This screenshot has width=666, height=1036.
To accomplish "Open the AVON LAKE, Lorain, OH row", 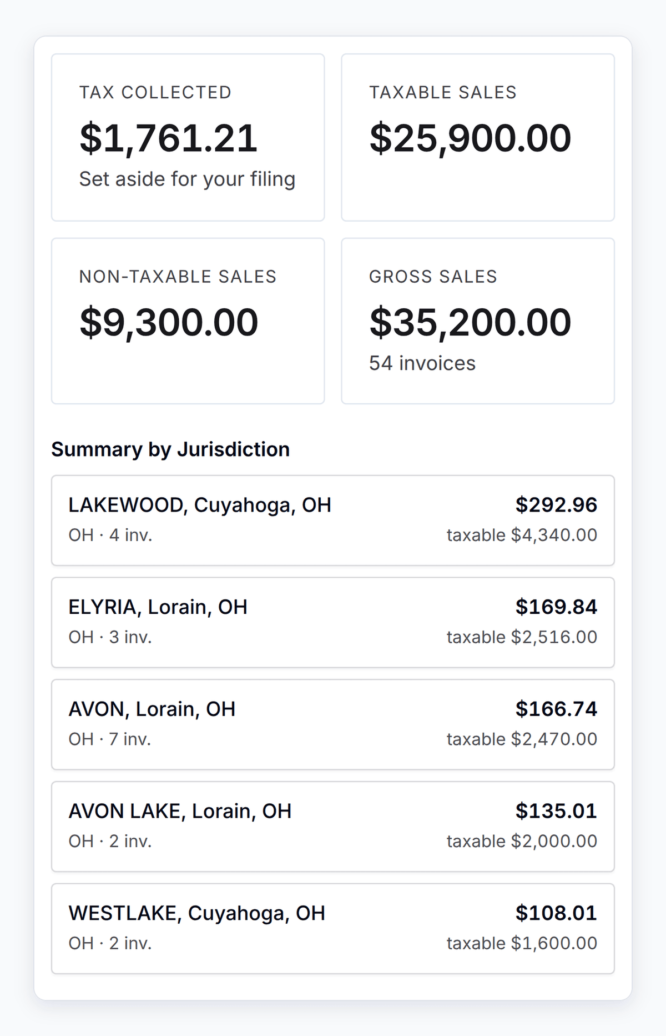I will point(333,827).
